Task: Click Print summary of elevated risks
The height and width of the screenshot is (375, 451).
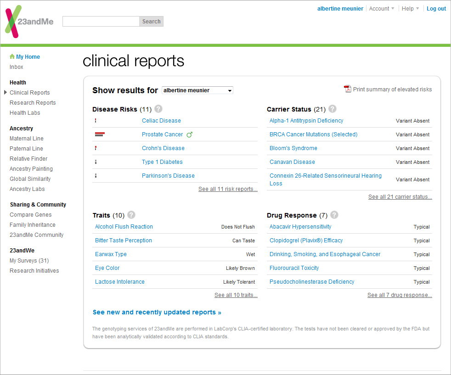Action: 392,90
